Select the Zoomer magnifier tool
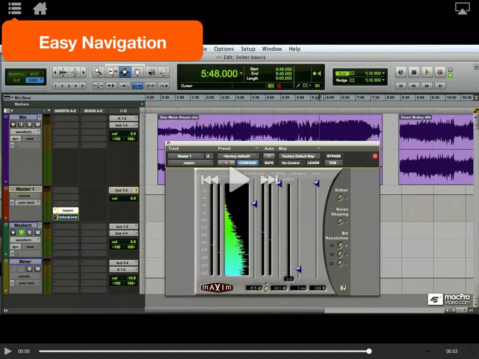479x359 pixels. click(x=98, y=72)
